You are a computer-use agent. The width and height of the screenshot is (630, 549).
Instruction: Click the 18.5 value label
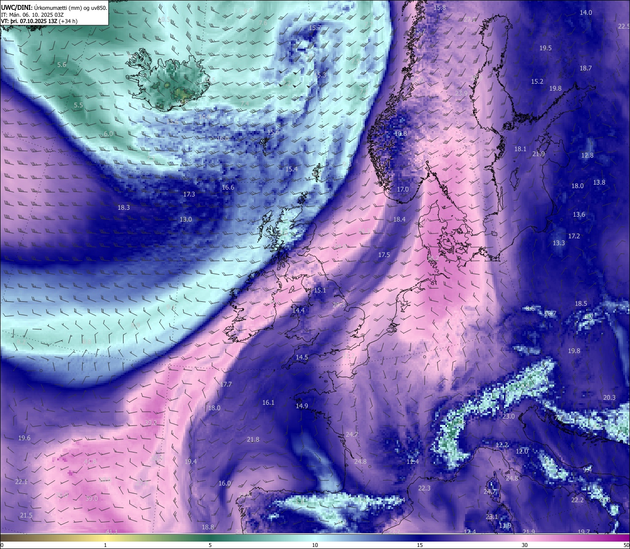(581, 303)
